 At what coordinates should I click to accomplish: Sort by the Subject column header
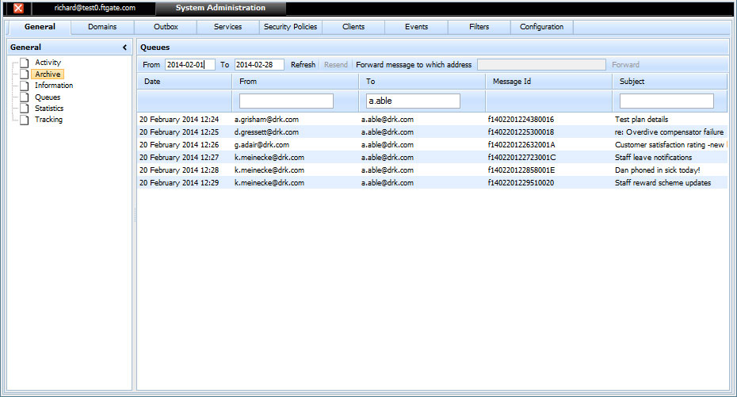coord(670,82)
